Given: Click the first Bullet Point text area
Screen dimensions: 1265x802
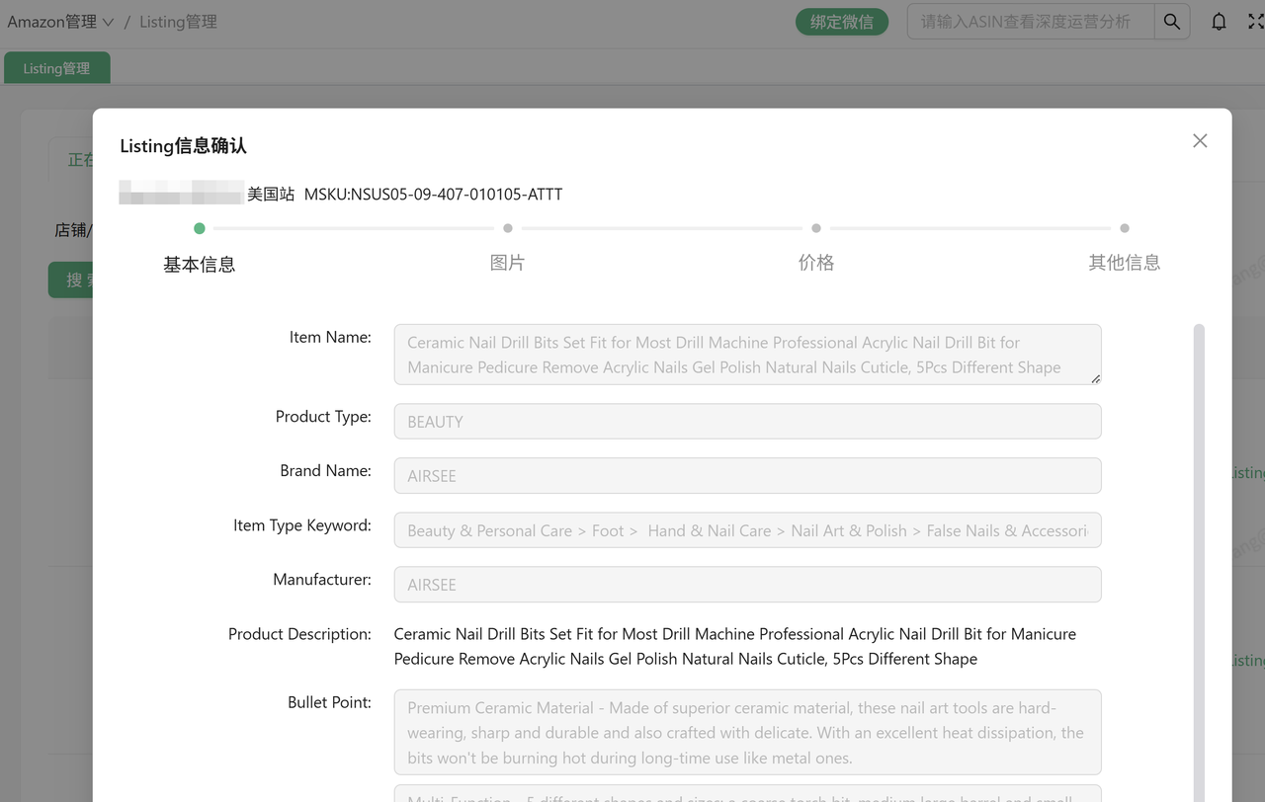Looking at the screenshot, I should coord(746,733).
